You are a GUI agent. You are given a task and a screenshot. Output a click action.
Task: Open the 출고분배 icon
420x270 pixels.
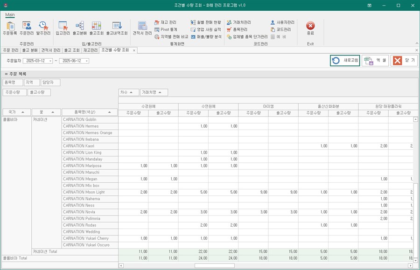point(79,28)
